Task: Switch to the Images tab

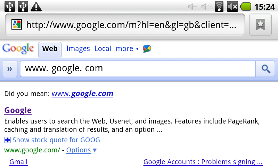Action: (78, 49)
